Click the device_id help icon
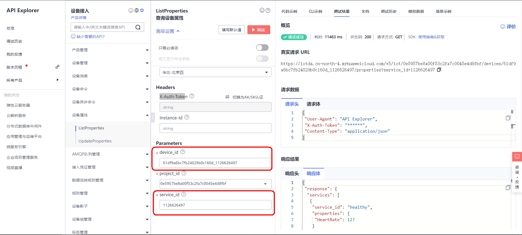The width and height of the screenshot is (522, 235). [x=183, y=152]
